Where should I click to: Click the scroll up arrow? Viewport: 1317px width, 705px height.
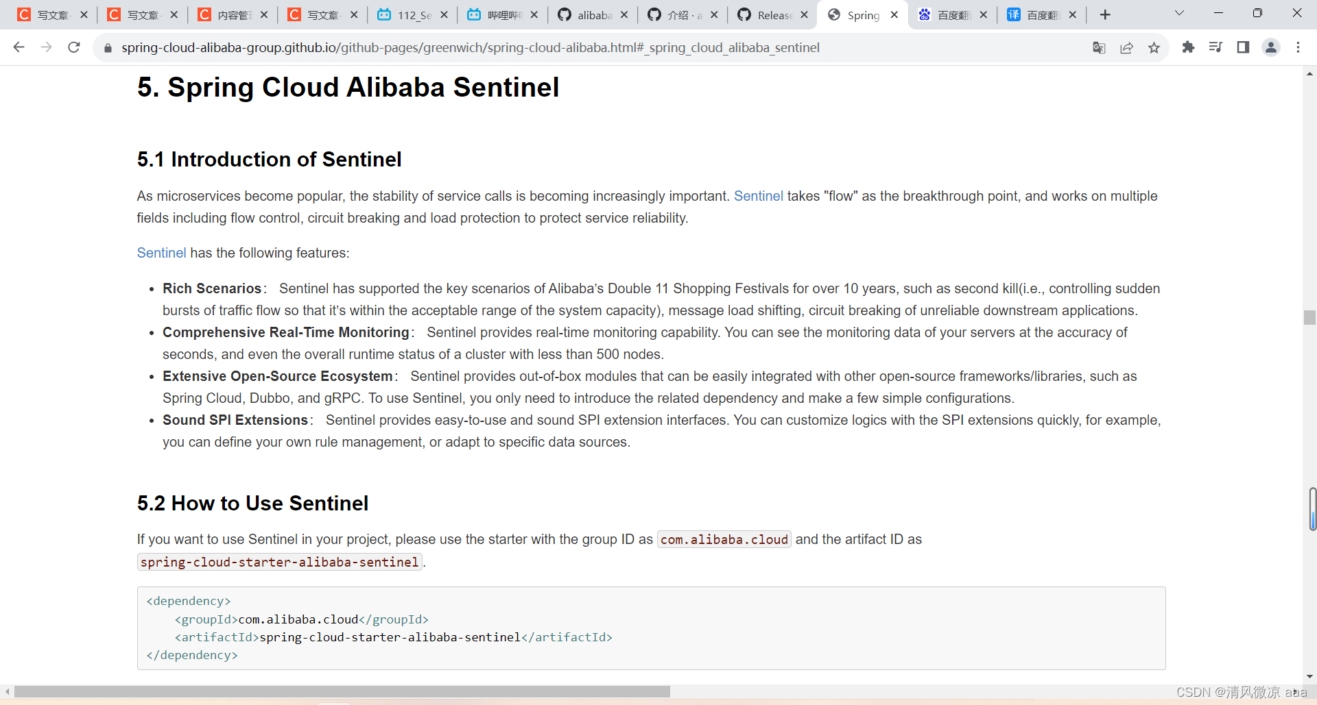tap(1310, 73)
